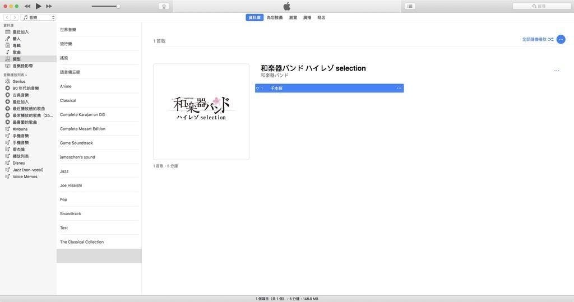The height and width of the screenshot is (302, 574).
Task: Switch to the 資料庫 tab
Action: (x=254, y=17)
